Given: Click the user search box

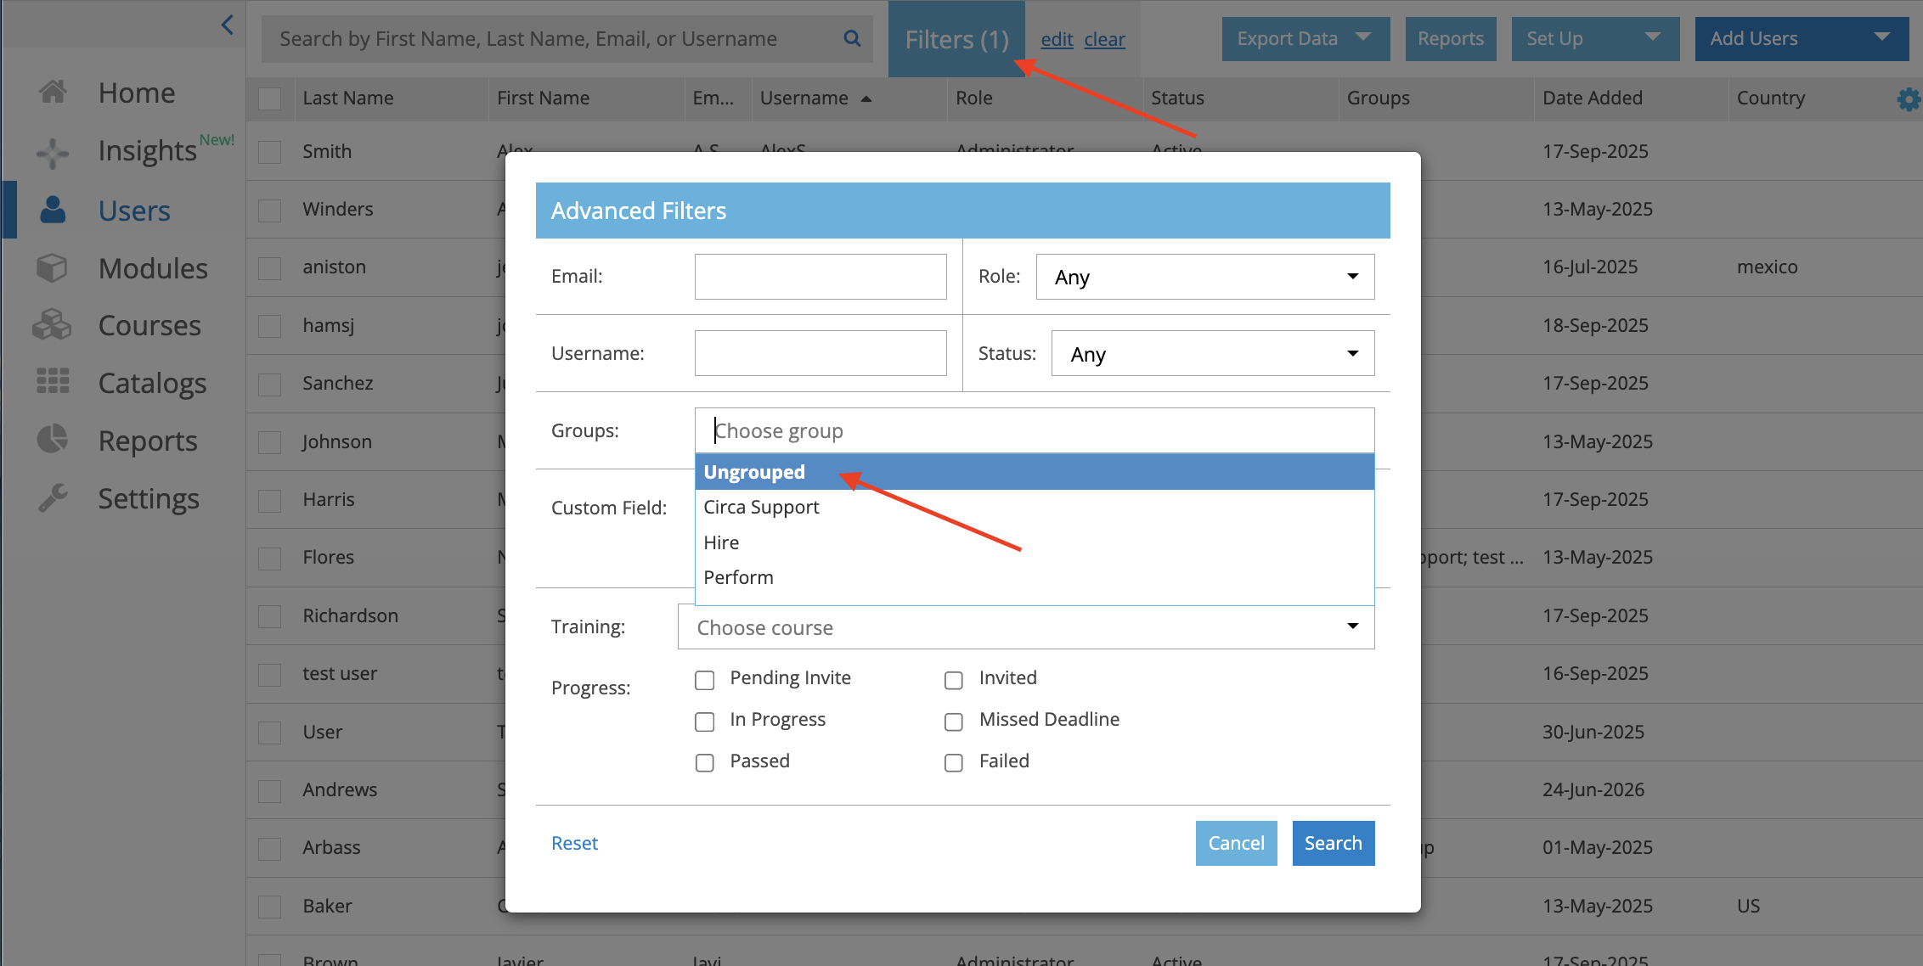Looking at the screenshot, I should [x=567, y=39].
